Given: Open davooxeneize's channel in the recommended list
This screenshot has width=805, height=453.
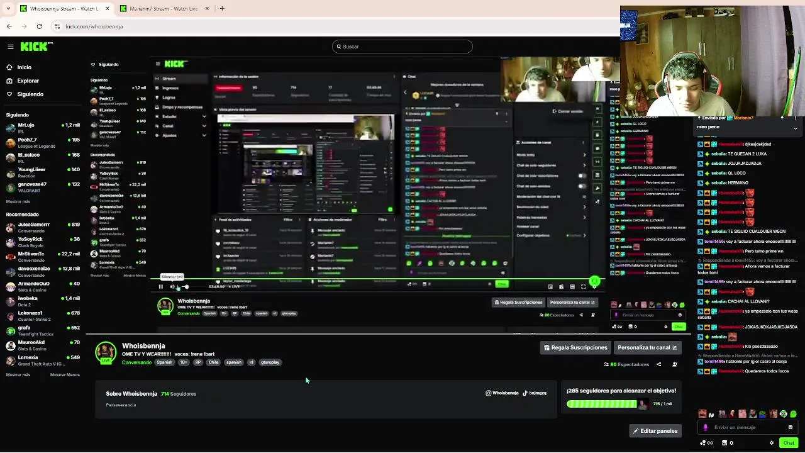Looking at the screenshot, I should [x=43, y=271].
